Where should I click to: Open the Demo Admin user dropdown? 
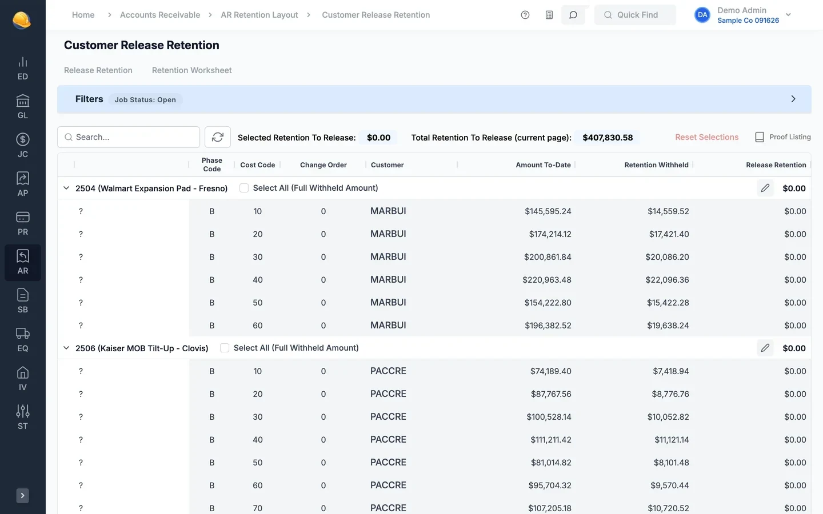(743, 15)
